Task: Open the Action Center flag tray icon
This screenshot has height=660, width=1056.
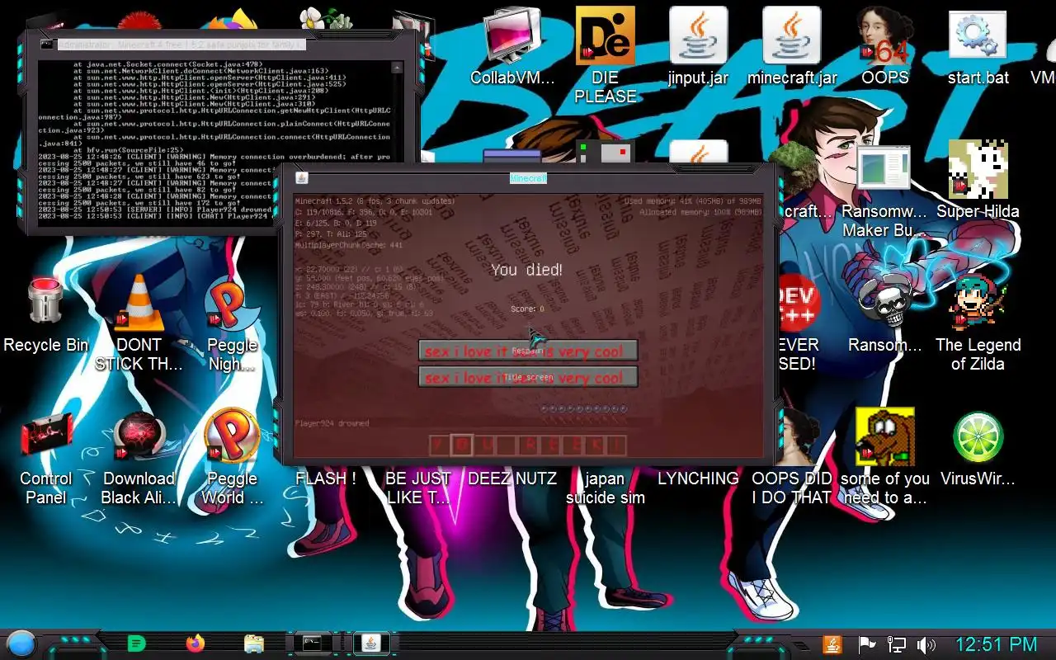Action: point(866,644)
